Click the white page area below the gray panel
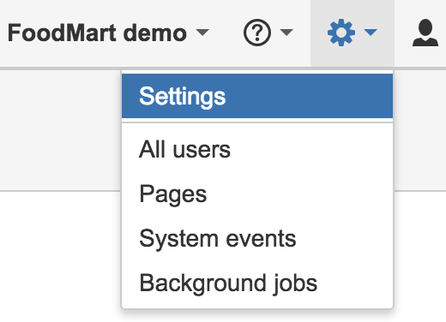This screenshot has height=322, width=446. pos(60,256)
